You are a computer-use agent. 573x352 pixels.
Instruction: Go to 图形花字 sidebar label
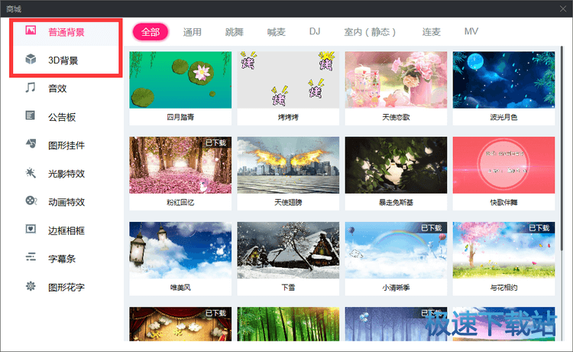(x=66, y=287)
